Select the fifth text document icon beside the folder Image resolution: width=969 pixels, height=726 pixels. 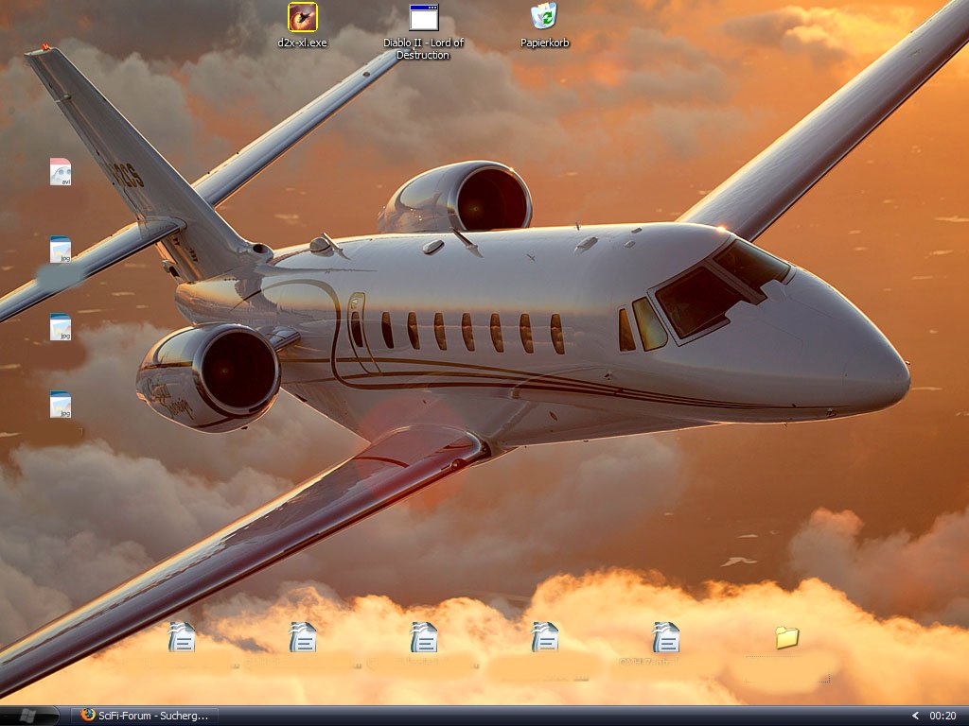[x=665, y=637]
